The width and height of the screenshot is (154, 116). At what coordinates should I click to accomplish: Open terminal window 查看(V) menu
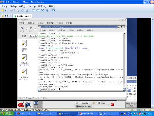coord(61,30)
